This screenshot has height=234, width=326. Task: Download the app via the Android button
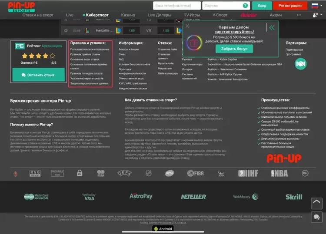[x=163, y=229]
